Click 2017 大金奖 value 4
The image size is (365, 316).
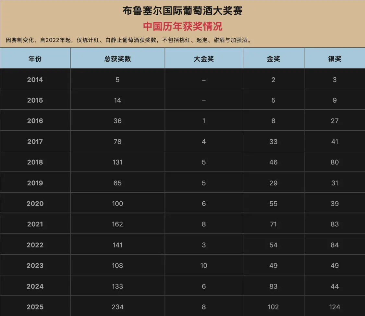pos(204,142)
